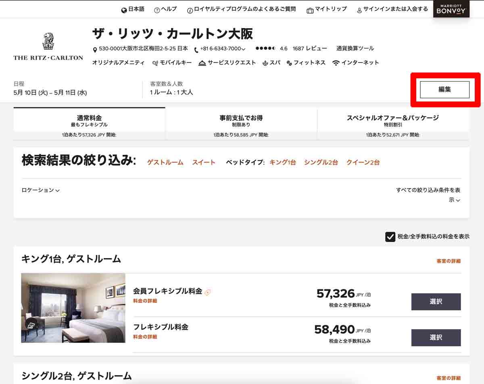Image resolution: width=484 pixels, height=384 pixels.
Task: Open 客室の詳細 for シングル2台 room
Action: 449,378
